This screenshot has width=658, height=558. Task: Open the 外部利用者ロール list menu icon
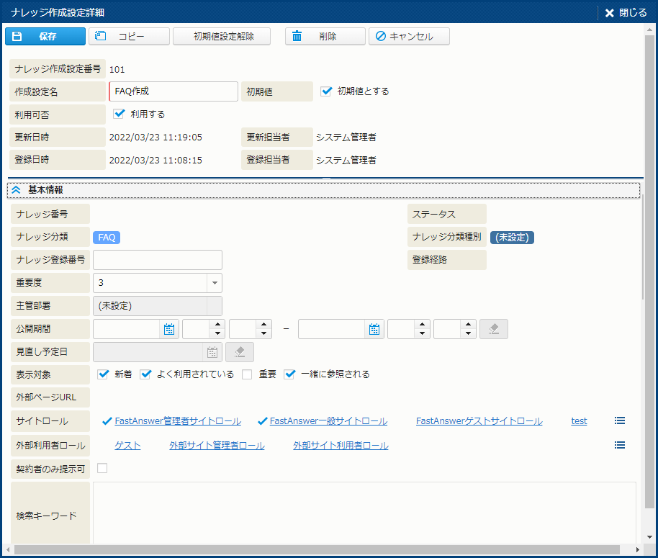point(620,446)
